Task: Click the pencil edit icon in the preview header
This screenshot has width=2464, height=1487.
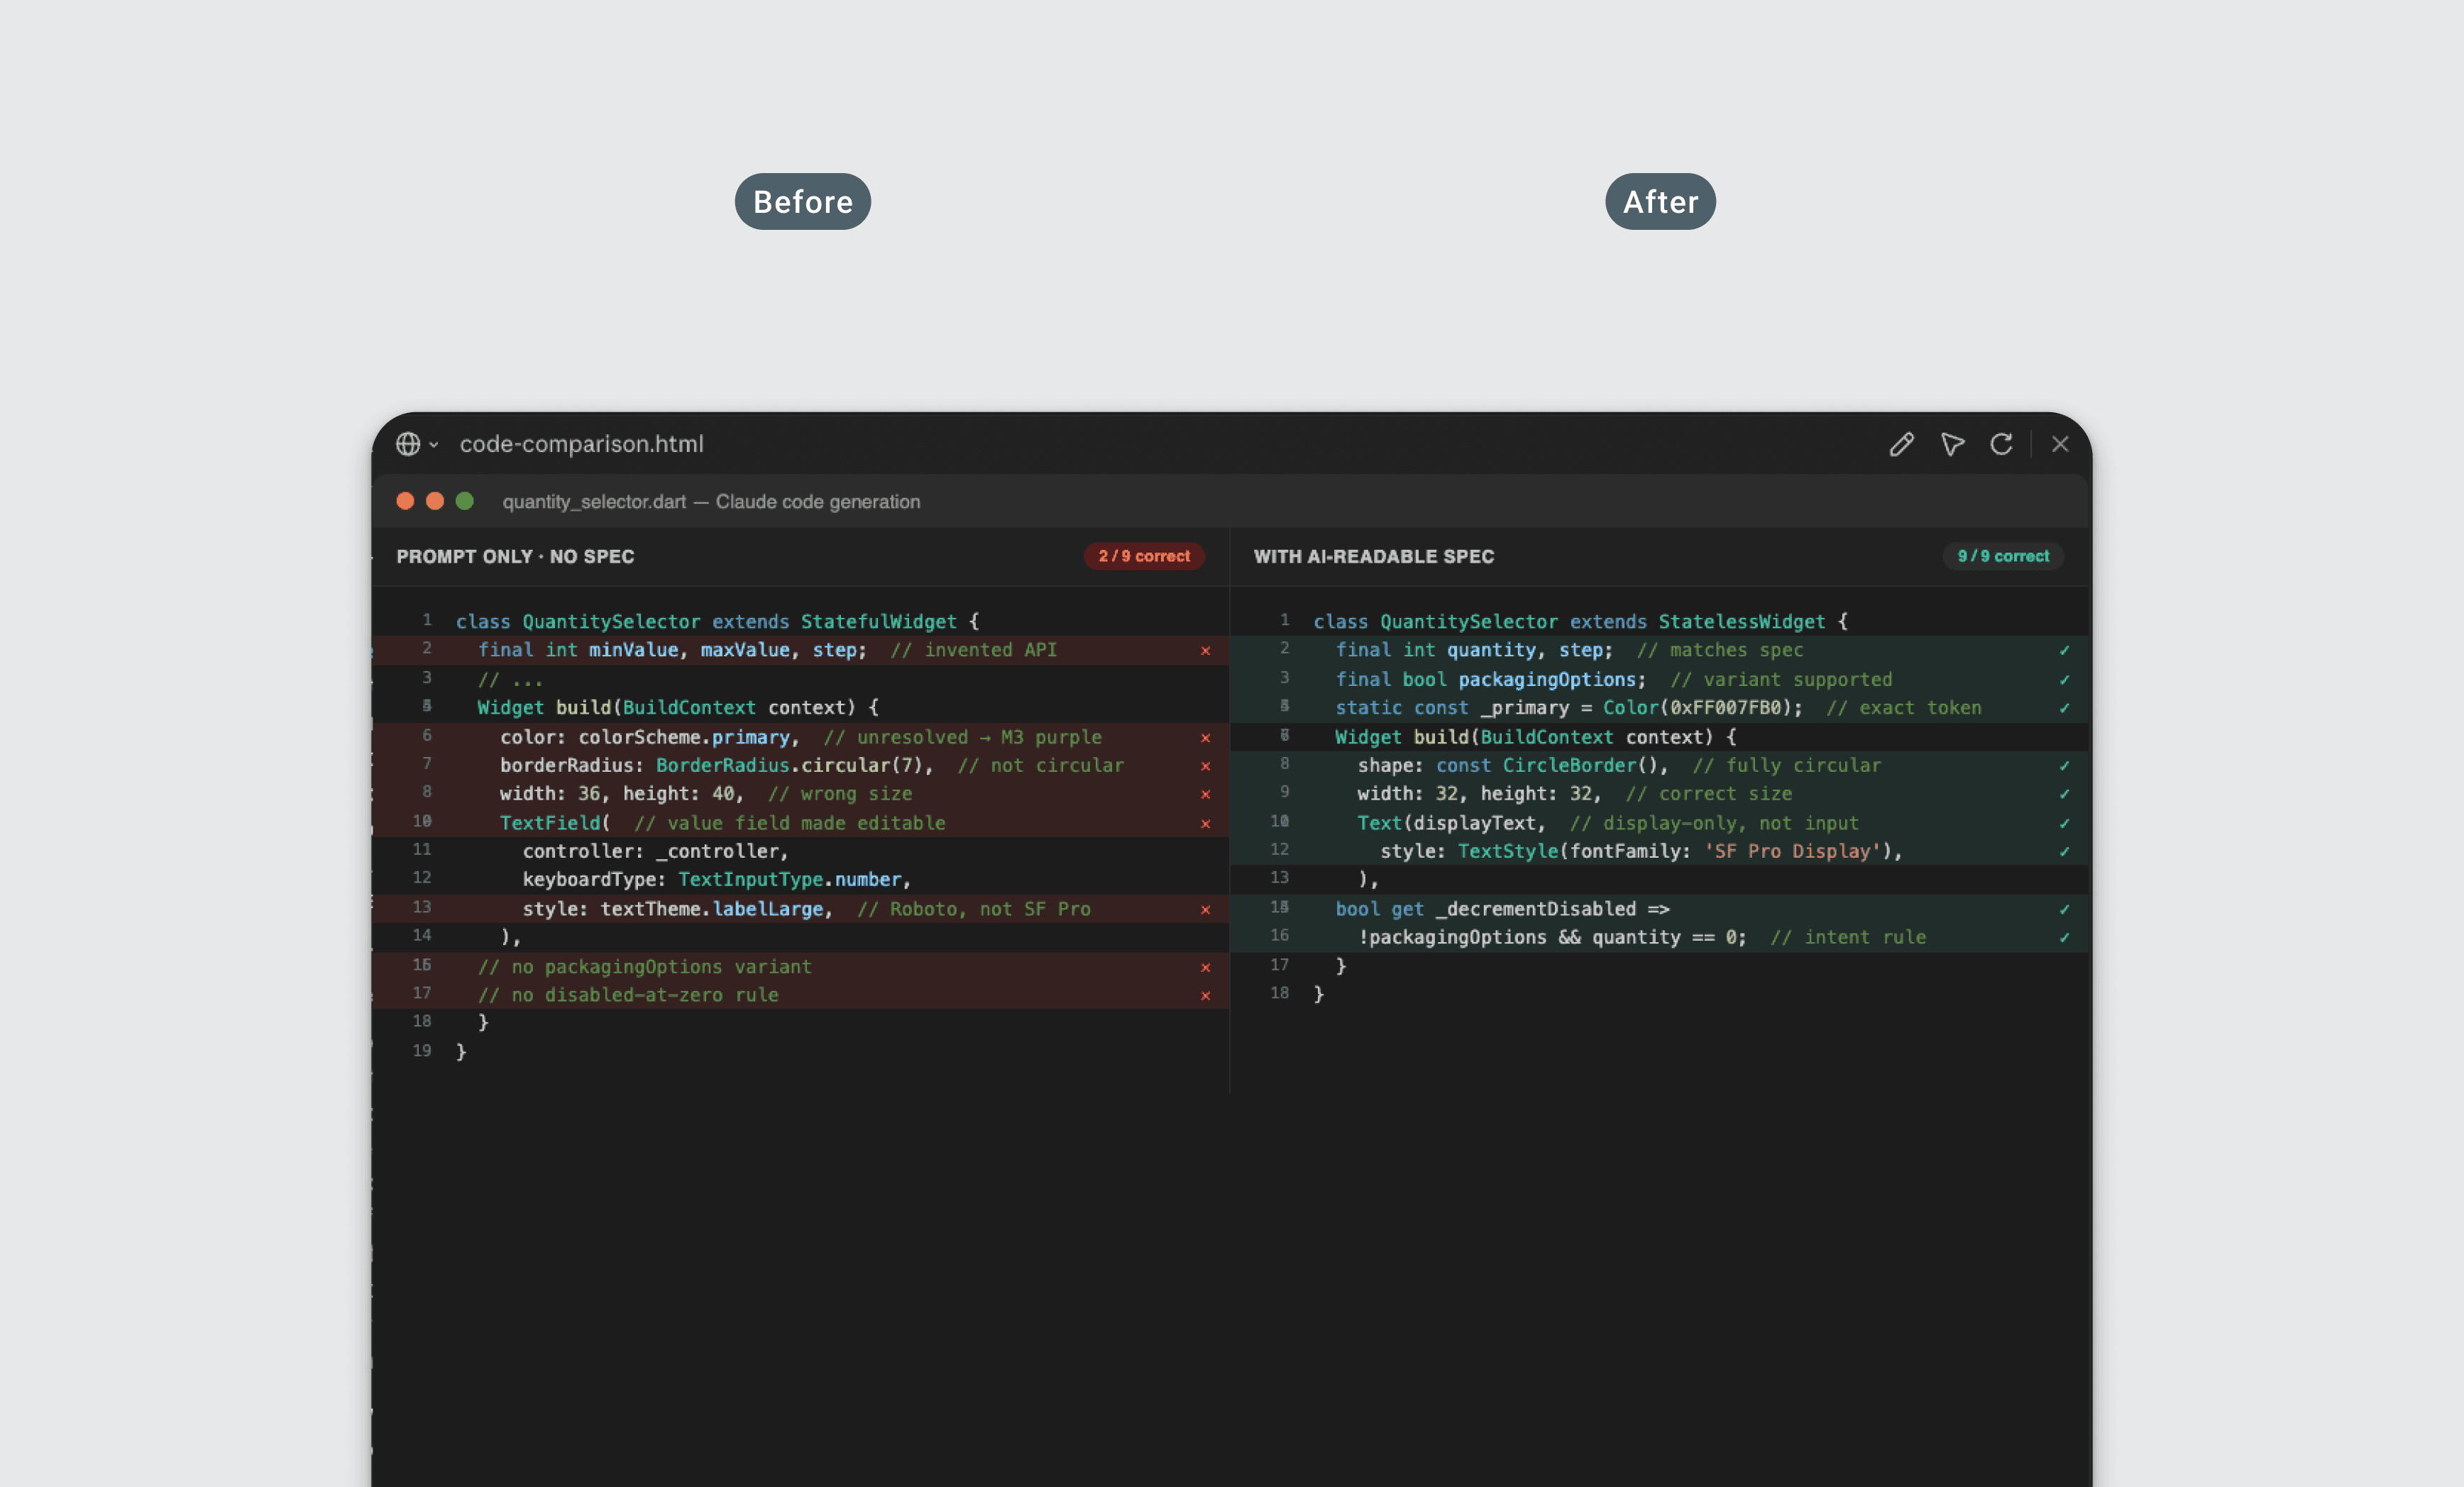Action: click(1902, 444)
